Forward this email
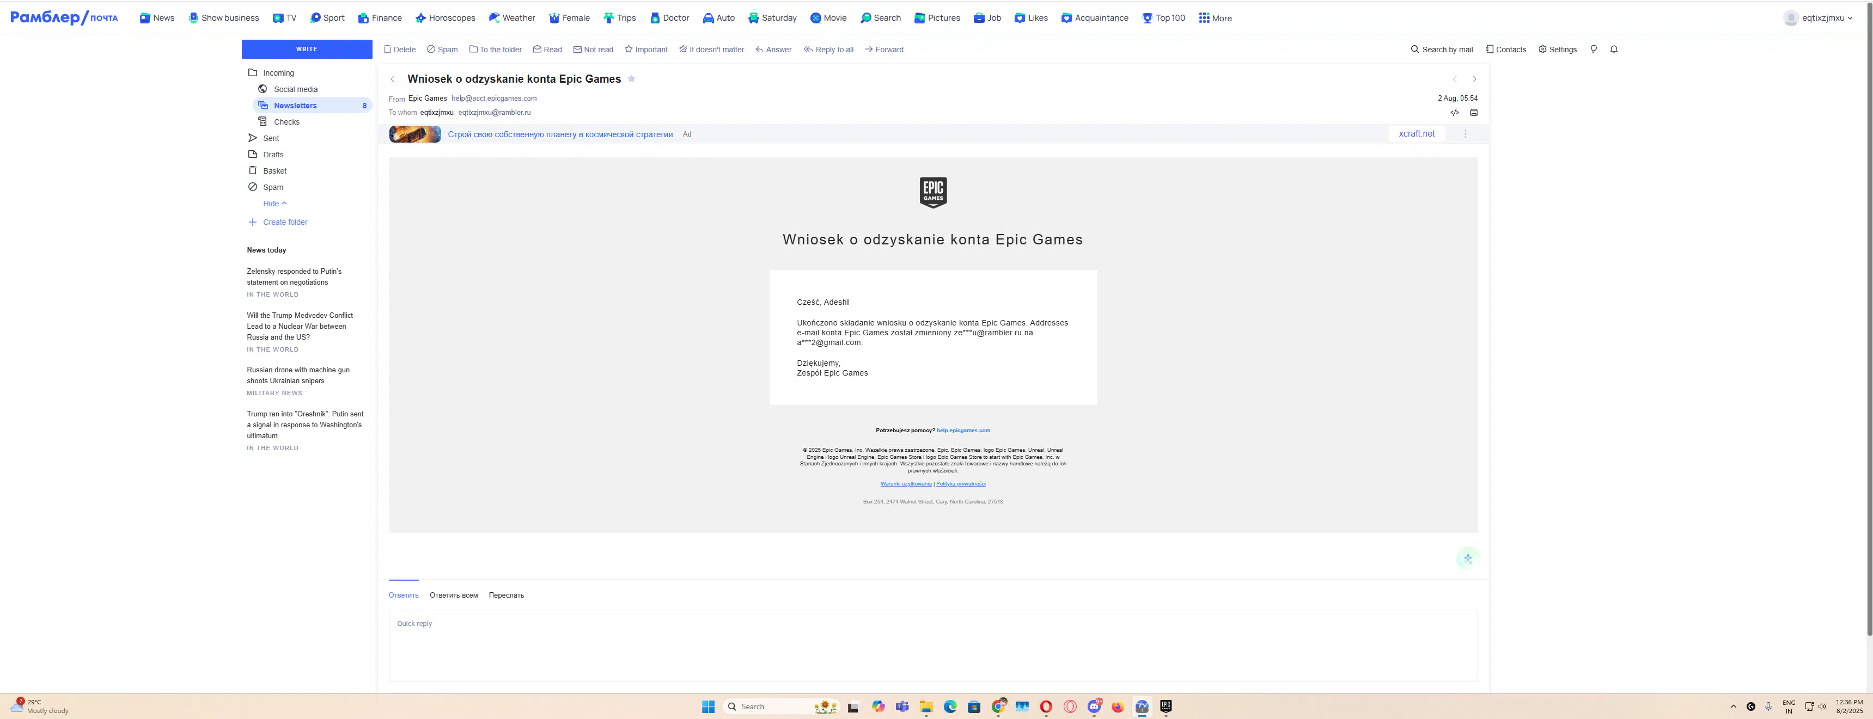Image resolution: width=1873 pixels, height=719 pixels. [884, 50]
